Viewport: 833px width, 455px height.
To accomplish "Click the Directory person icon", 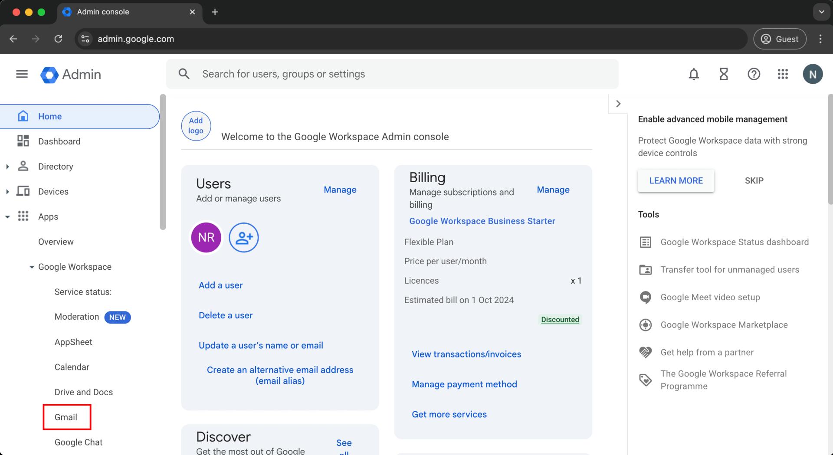I will [23, 166].
